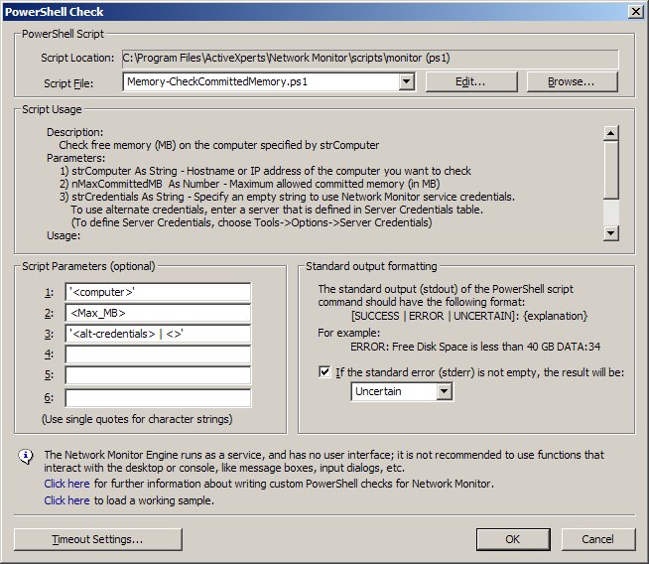Toggle the stderr not empty checkbox
This screenshot has height=564, width=649.
point(324,371)
